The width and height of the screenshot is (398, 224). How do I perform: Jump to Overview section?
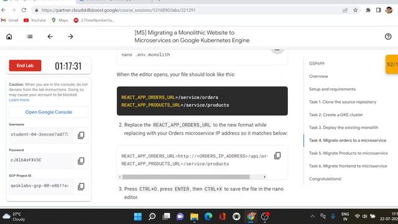coord(318,76)
